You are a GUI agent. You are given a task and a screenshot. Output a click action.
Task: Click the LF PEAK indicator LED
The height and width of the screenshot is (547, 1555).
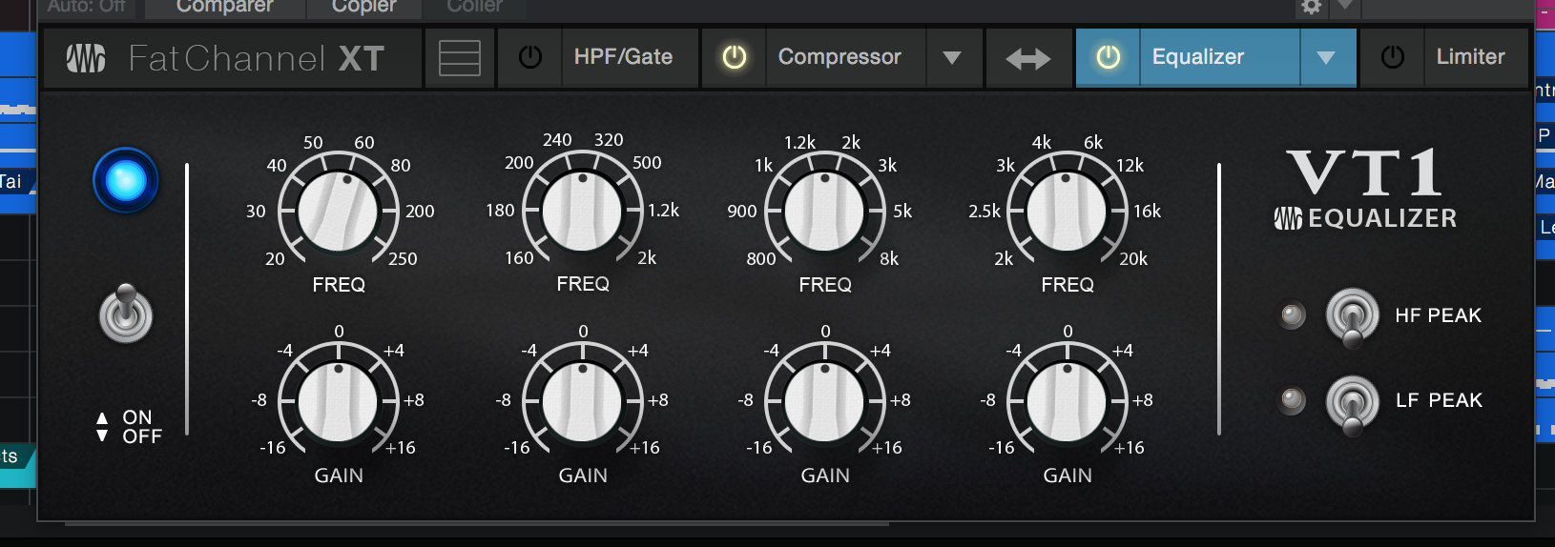click(x=1293, y=400)
